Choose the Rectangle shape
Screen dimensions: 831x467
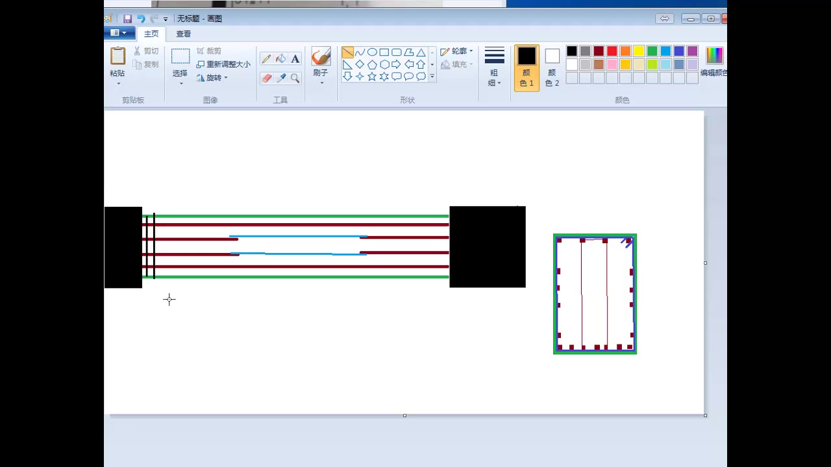click(384, 53)
